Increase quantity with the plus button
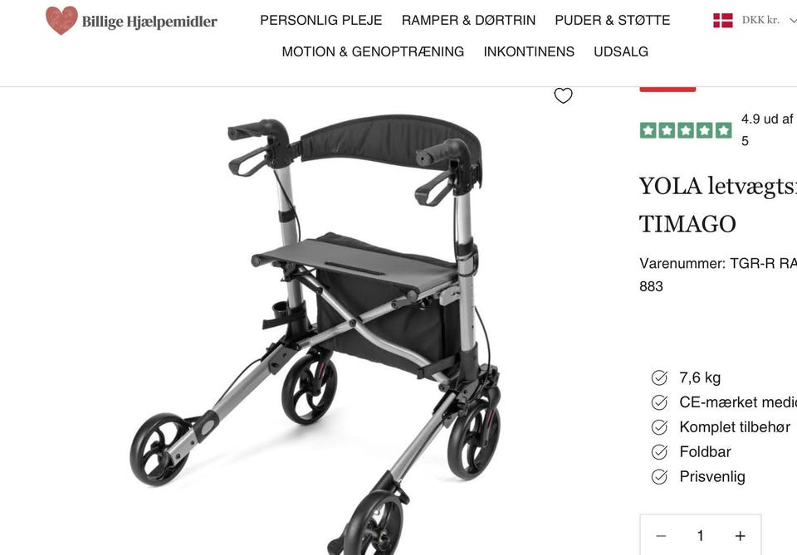This screenshot has width=797, height=555. click(740, 536)
